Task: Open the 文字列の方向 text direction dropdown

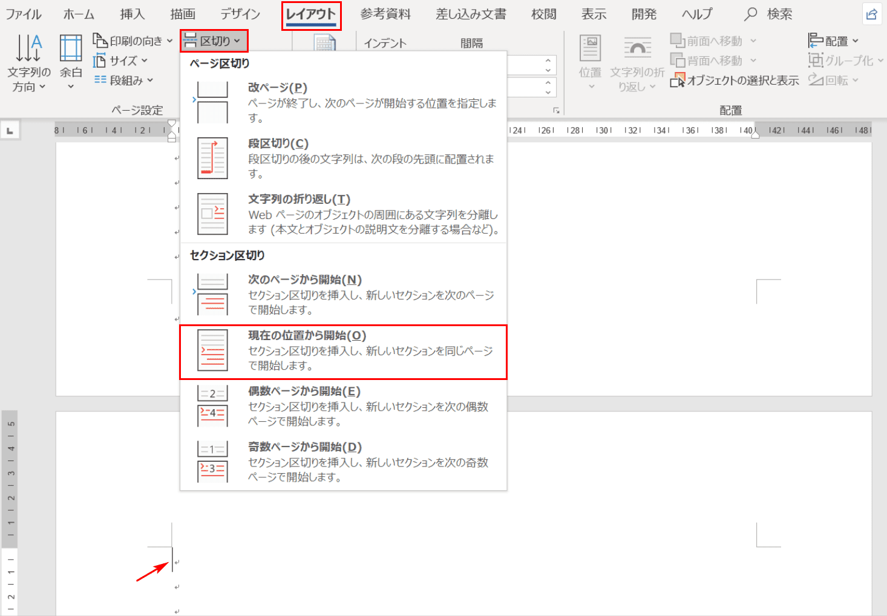Action: (x=28, y=64)
